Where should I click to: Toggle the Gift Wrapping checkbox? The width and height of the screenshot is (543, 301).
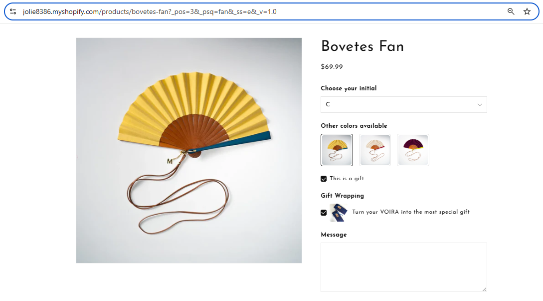324,212
